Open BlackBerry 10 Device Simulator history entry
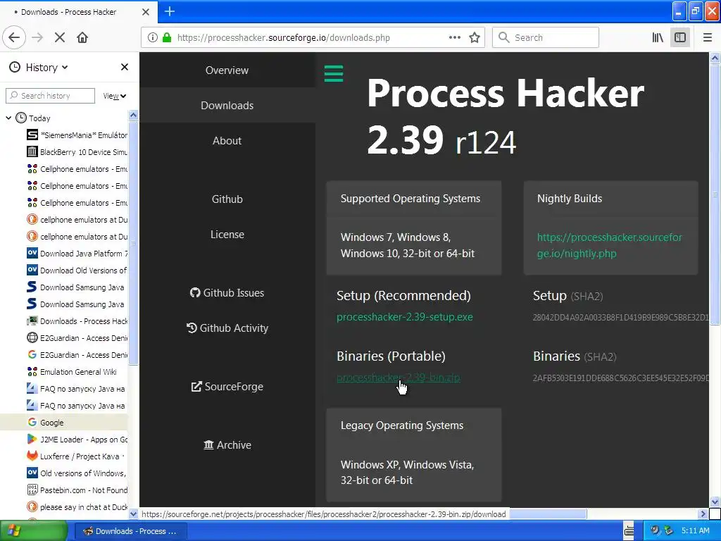 tap(77, 152)
